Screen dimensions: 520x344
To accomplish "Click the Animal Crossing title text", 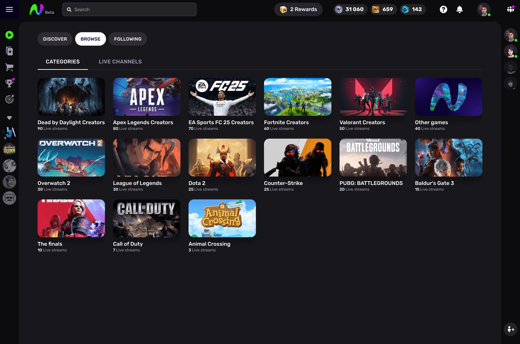I will [x=209, y=244].
